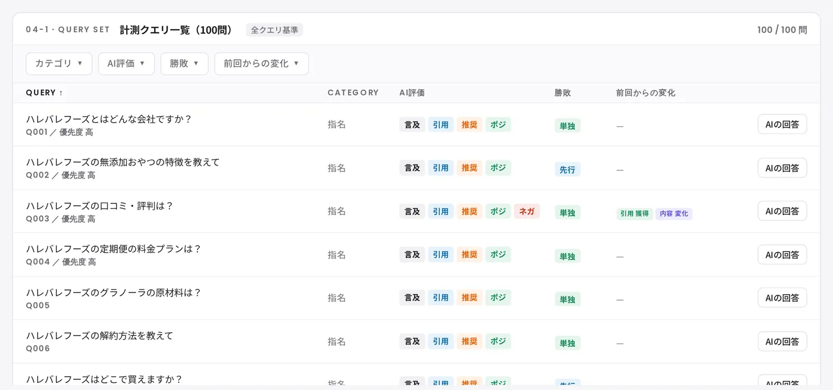Click the 先行 badge in Q002 row

point(568,169)
